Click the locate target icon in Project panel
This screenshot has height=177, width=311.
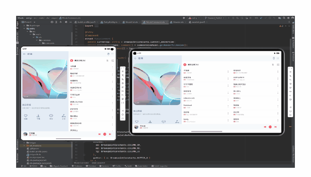pyautogui.click(x=52, y=22)
